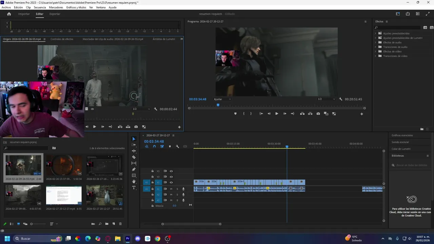The image size is (434, 244).
Task: Open the Ajustar zoom level dropdown
Action: pos(222,99)
